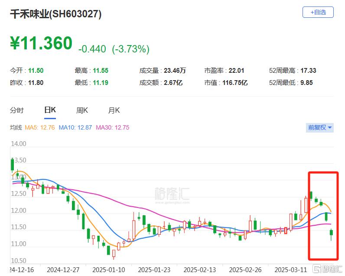Click the stock title 千禾味业(SH603027)
The width and height of the screenshot is (345, 276).
click(55, 14)
